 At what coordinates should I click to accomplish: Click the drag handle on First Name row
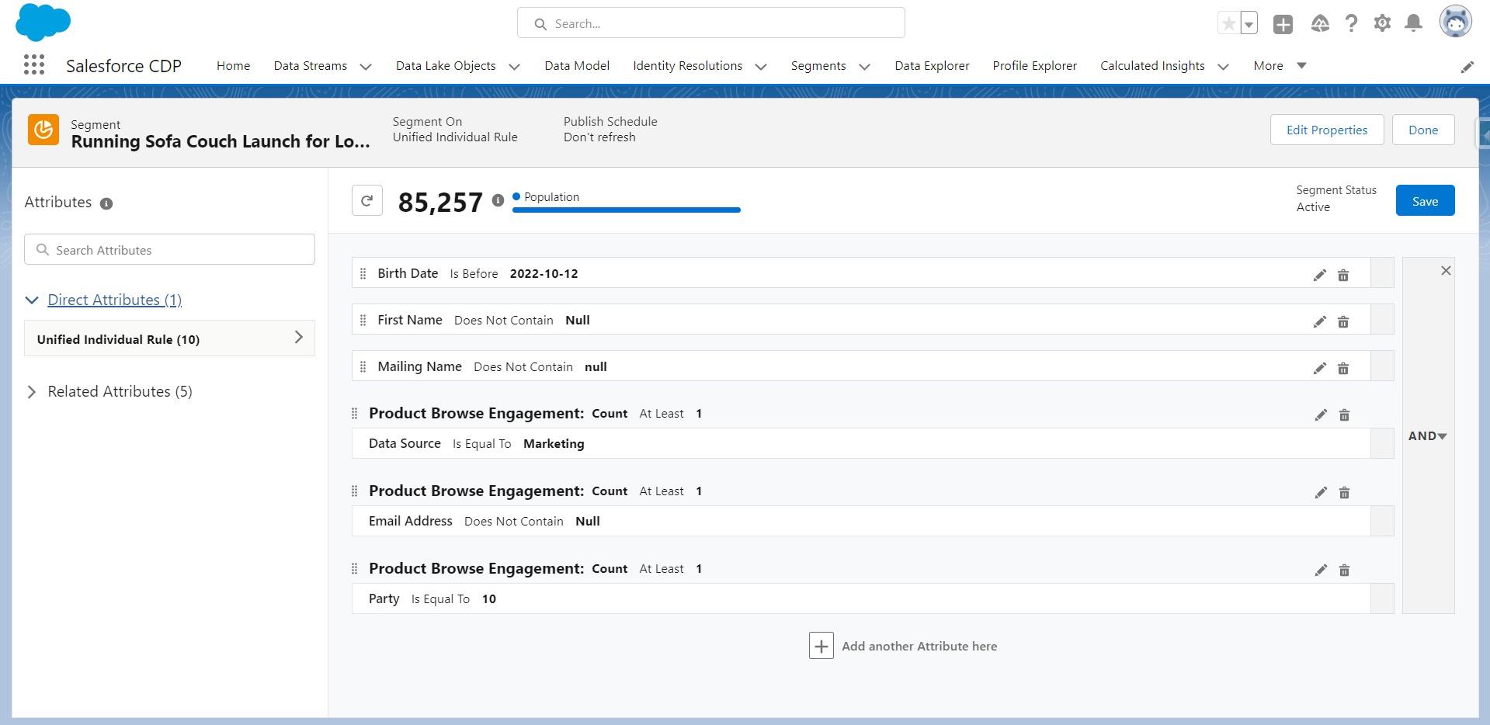pos(363,320)
